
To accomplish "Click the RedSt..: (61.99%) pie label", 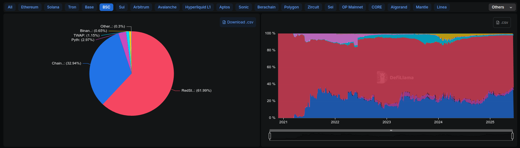I will (196, 90).
